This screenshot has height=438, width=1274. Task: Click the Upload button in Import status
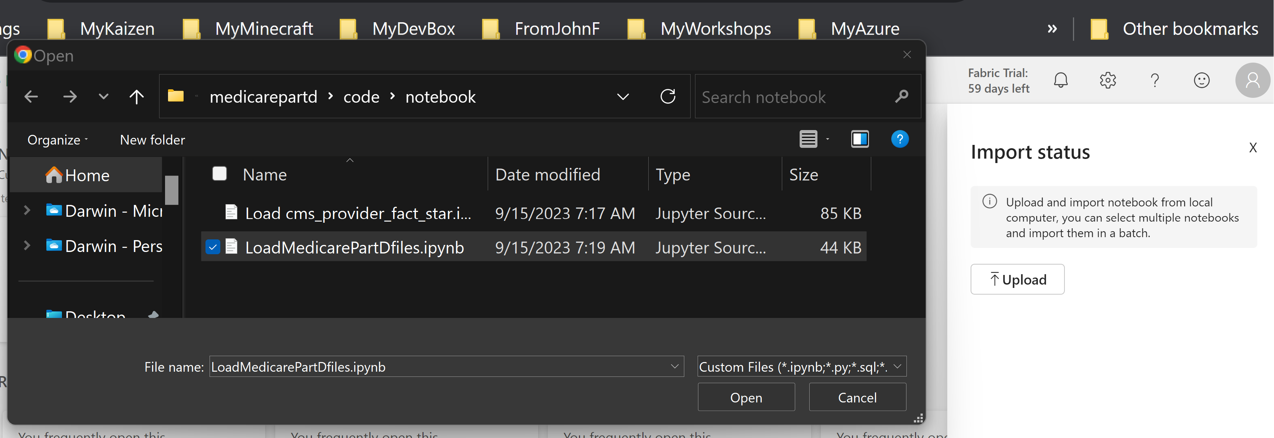[1017, 279]
